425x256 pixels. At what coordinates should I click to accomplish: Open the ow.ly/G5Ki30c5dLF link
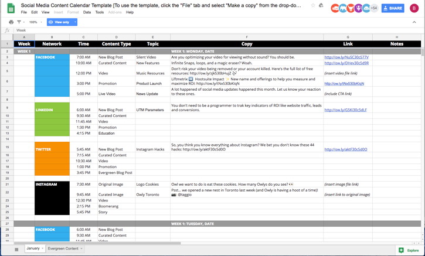point(346,110)
